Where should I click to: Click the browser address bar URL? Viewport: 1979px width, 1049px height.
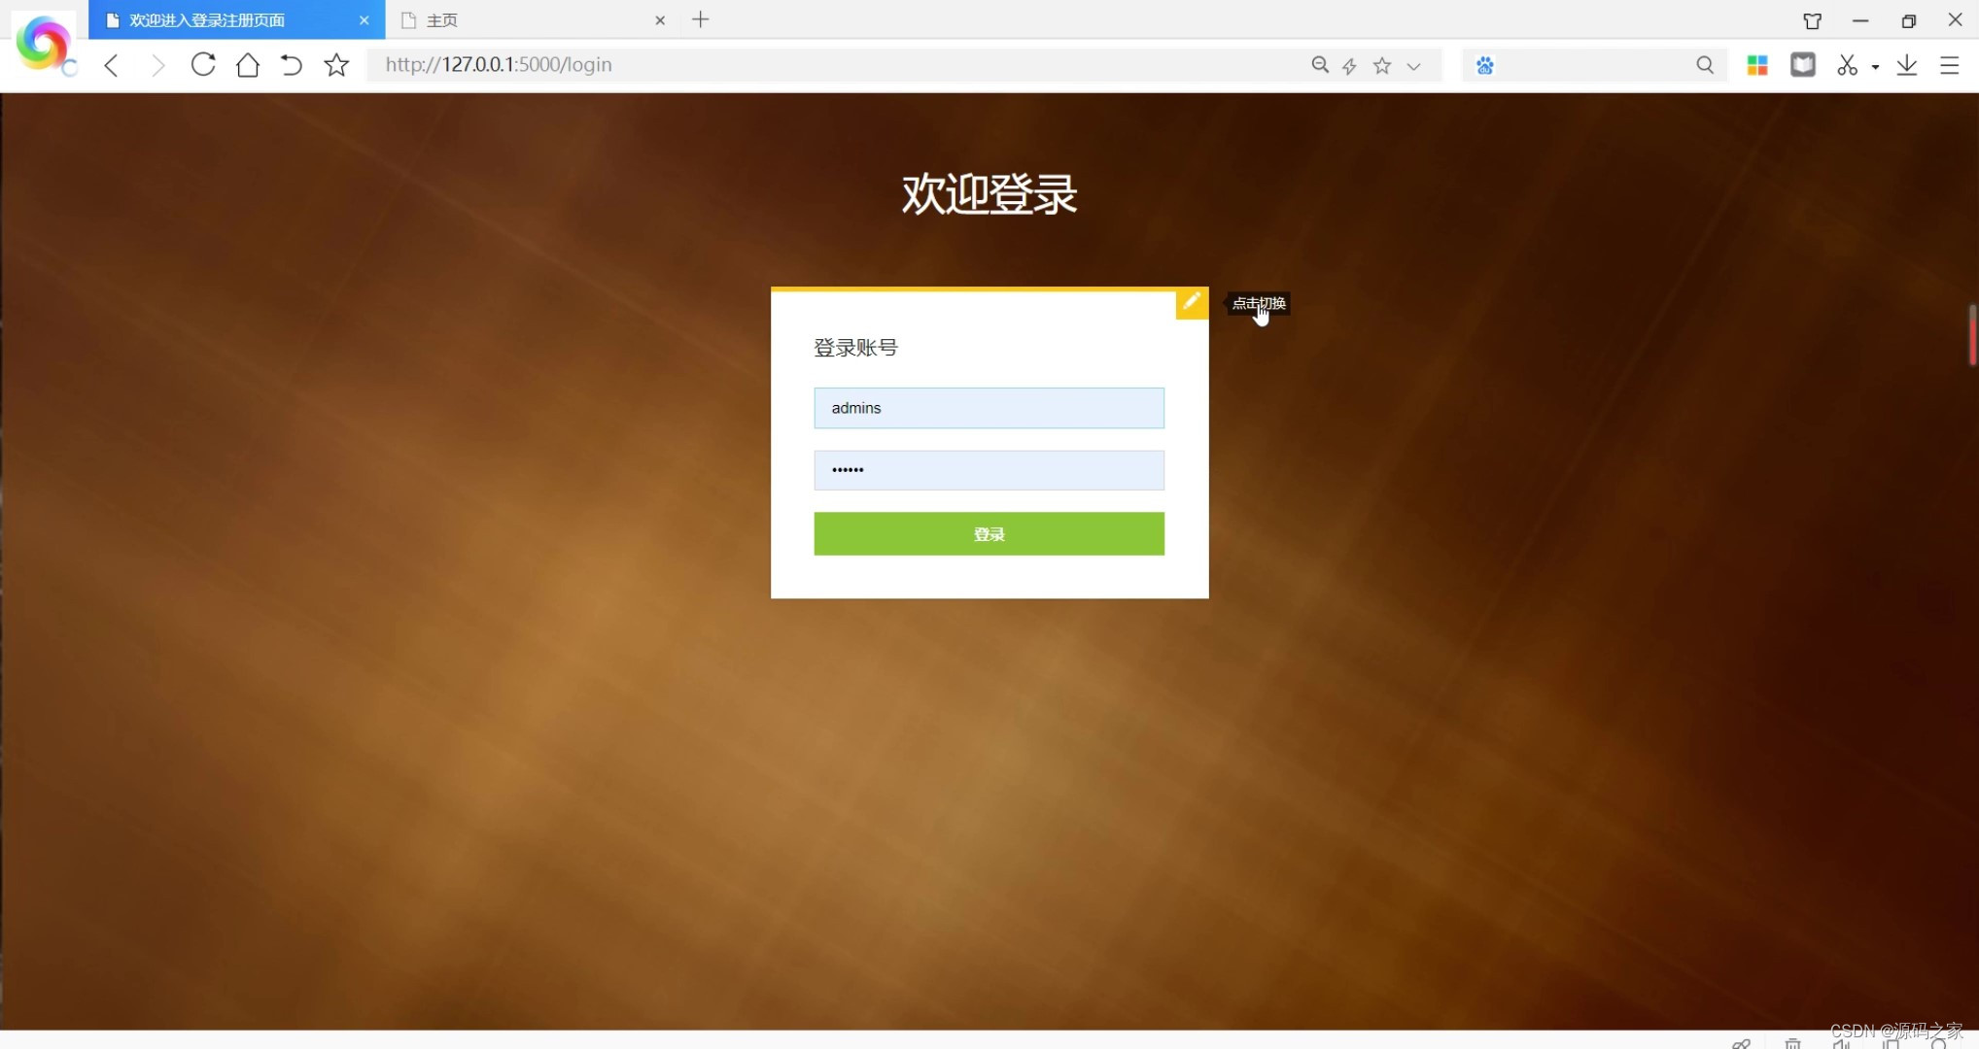(x=498, y=64)
